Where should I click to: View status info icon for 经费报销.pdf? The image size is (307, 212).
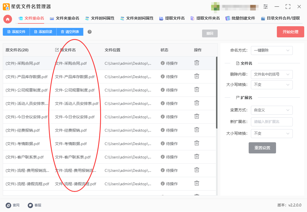[162, 130]
